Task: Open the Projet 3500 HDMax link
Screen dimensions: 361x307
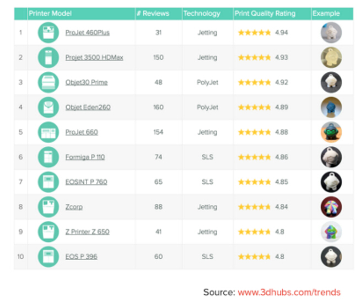Action: (94, 57)
